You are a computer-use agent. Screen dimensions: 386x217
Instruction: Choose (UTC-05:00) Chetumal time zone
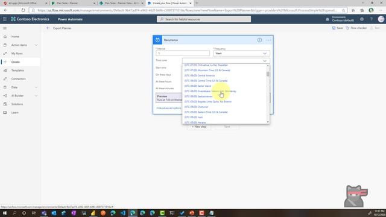tap(196, 107)
